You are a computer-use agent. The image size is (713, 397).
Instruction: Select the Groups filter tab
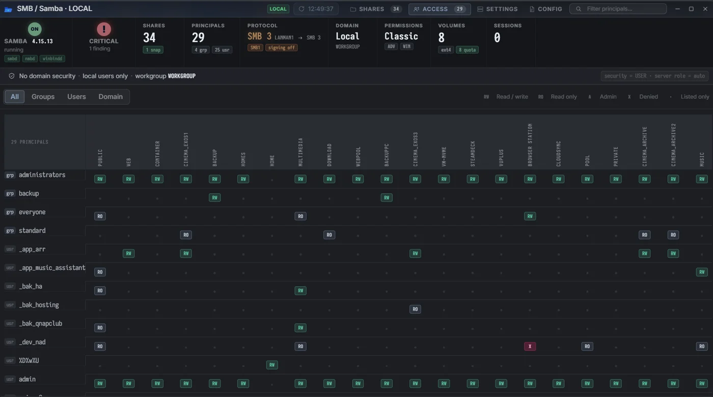click(43, 97)
